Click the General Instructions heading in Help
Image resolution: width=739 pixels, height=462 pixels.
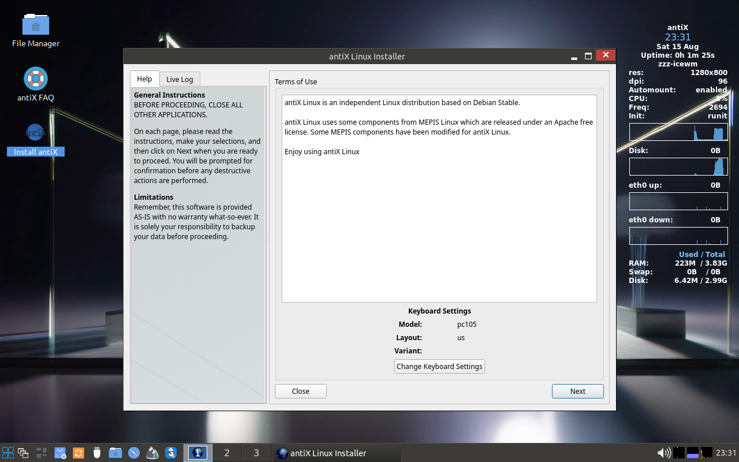click(x=169, y=95)
